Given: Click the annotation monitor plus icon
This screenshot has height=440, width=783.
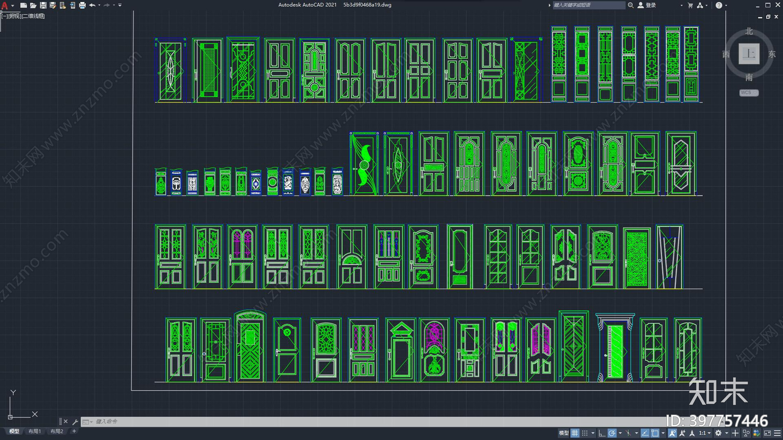Looking at the screenshot, I should (x=735, y=433).
